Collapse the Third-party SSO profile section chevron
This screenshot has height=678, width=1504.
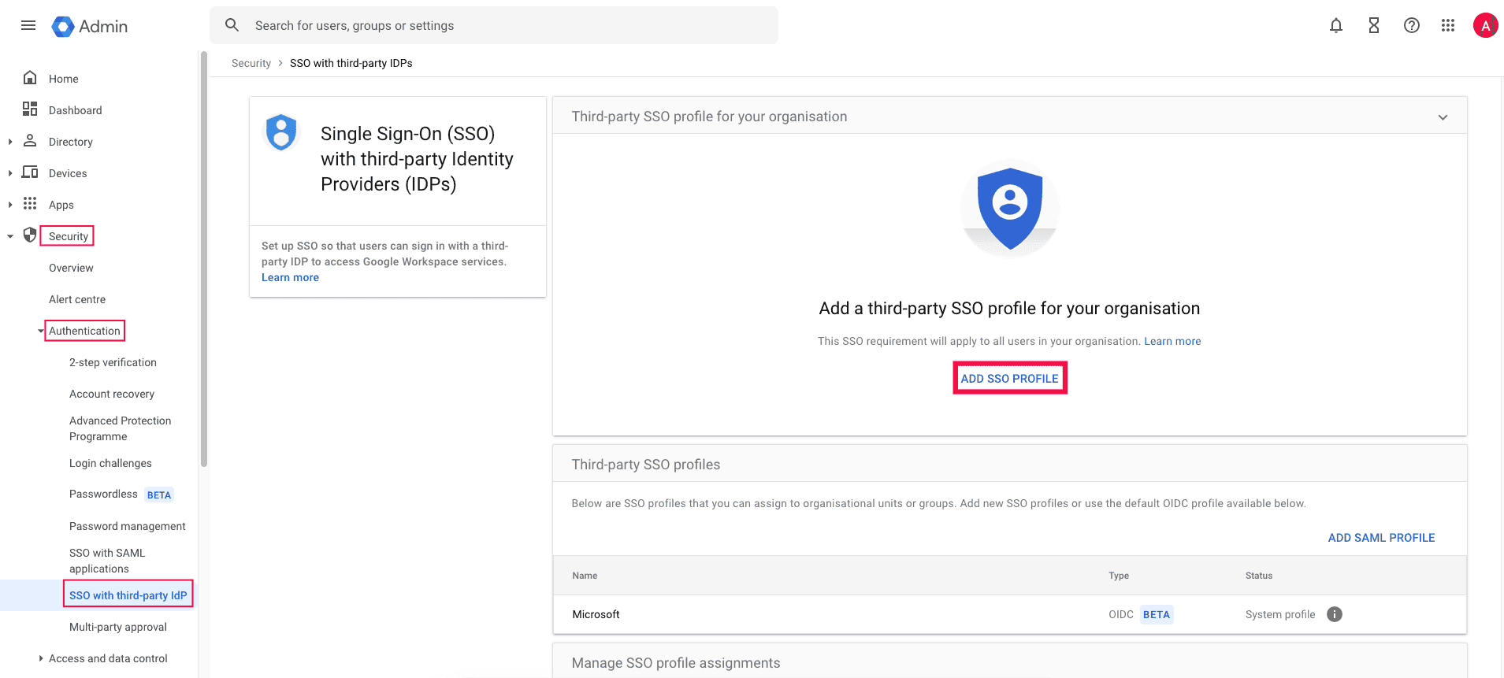point(1443,117)
